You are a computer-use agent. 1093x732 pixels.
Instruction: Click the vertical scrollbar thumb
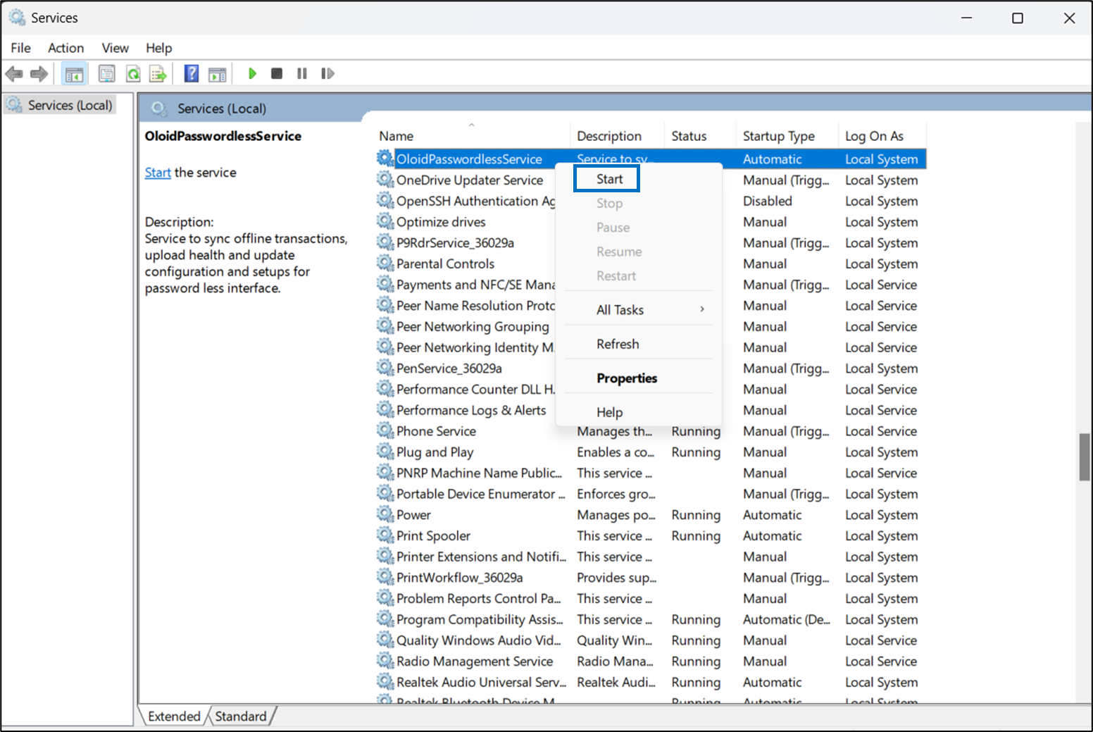1085,457
